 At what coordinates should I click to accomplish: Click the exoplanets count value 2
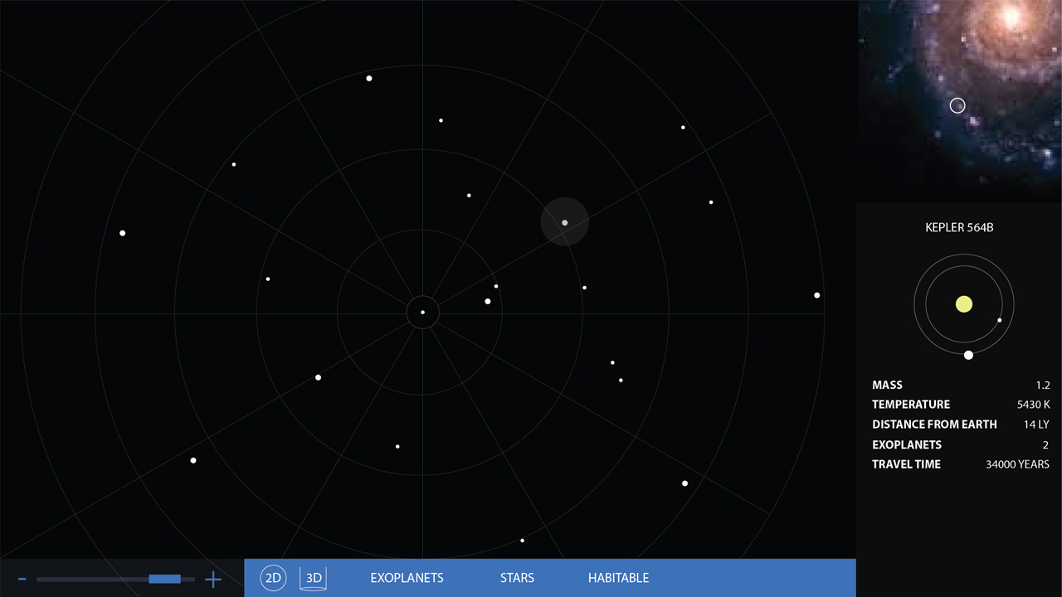coord(1046,445)
